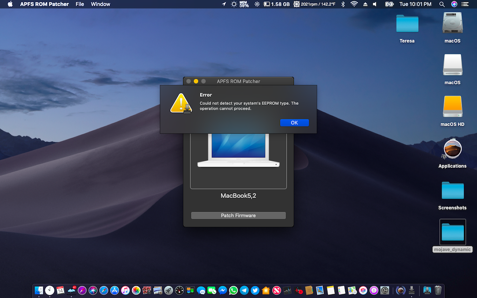
Task: Select the Screenshots folder on desktop
Action: tap(452, 190)
